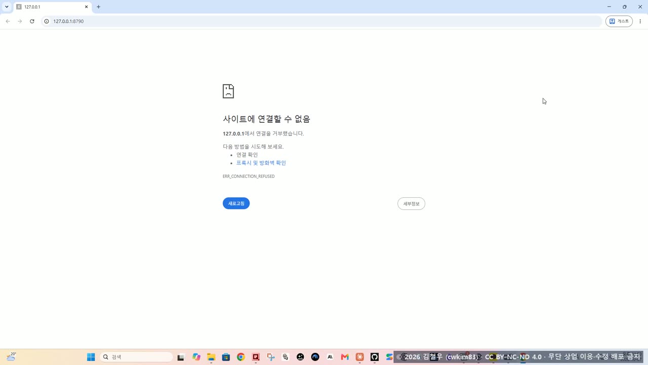648x365 pixels.
Task: Click the browser forward arrow
Action: point(20,21)
